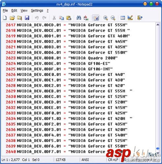Click the Zoom In magnifier icon

[x=106, y=18]
